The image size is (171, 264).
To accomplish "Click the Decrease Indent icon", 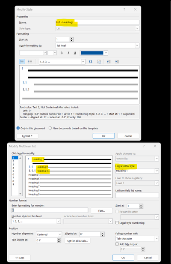I will tap(109, 62).
